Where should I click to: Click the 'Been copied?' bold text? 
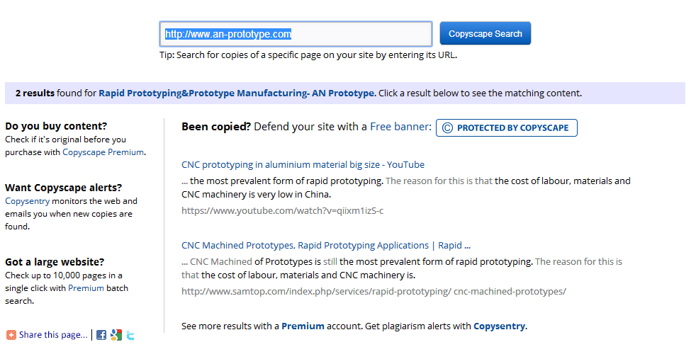click(x=216, y=127)
